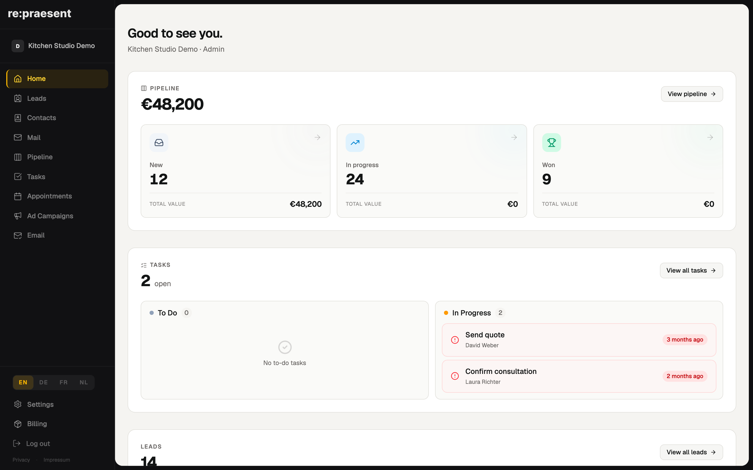Screen dimensions: 753x470
Task: Click the 3 months ago overdue badge
Action: [x=684, y=340]
